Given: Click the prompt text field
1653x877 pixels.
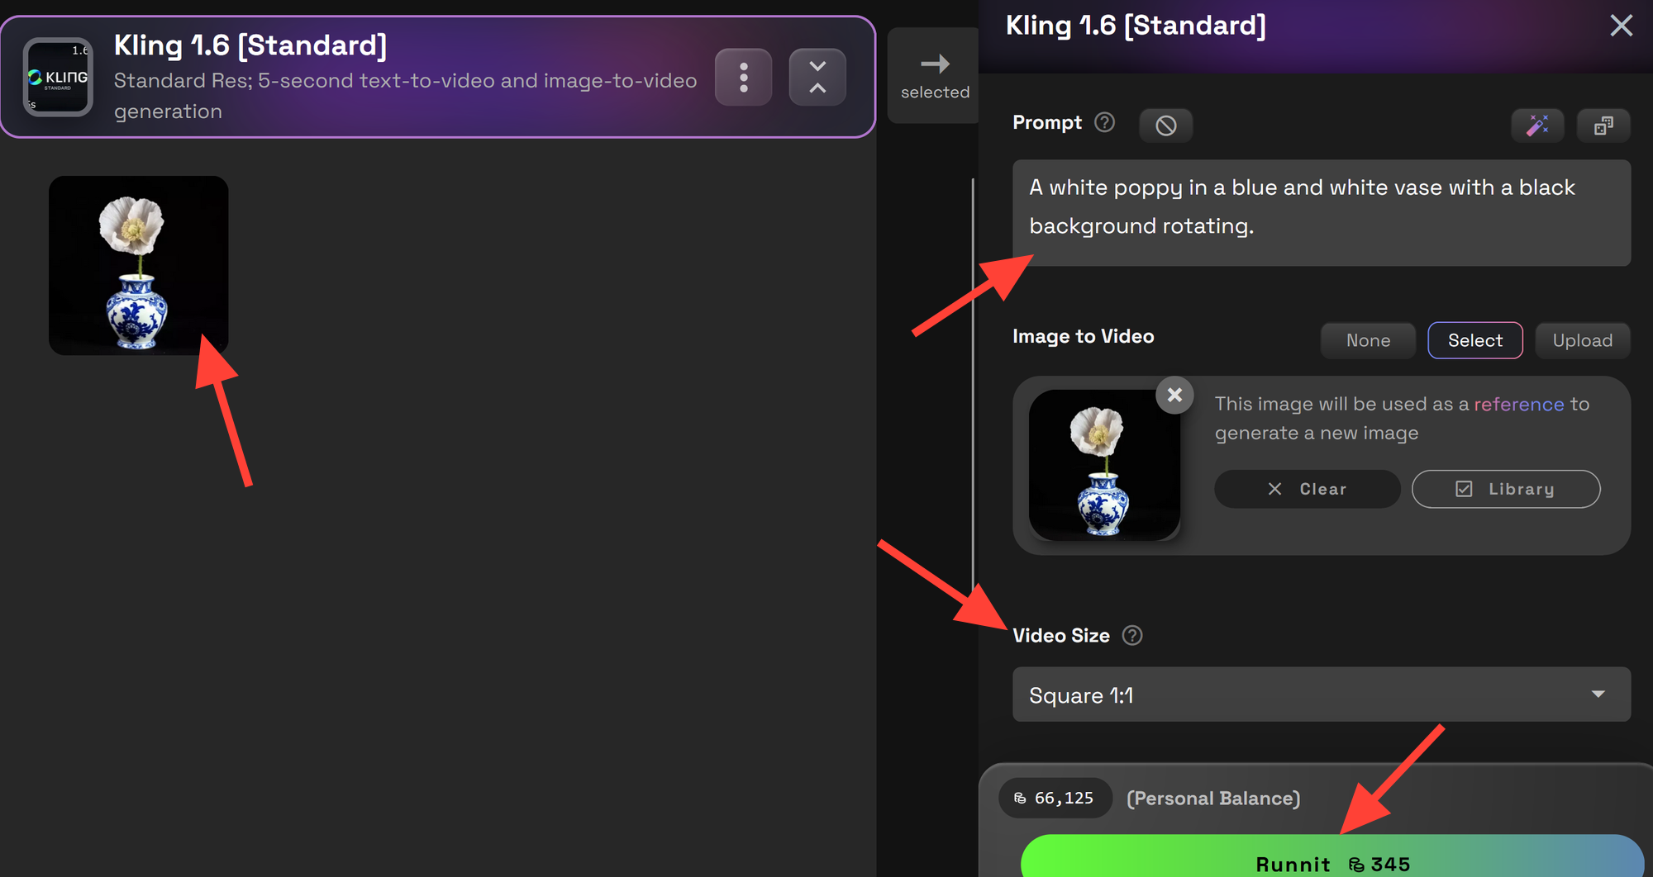Looking at the screenshot, I should point(1322,212).
